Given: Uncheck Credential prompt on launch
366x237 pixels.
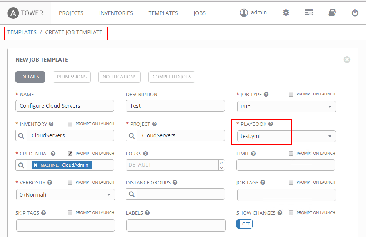Looking at the screenshot, I should point(70,154).
